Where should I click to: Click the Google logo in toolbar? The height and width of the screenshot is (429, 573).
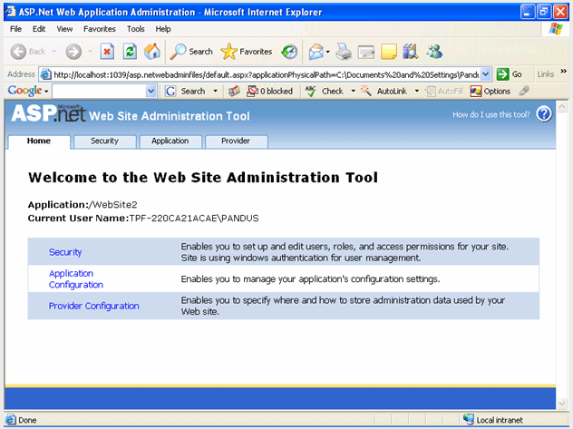(24, 91)
